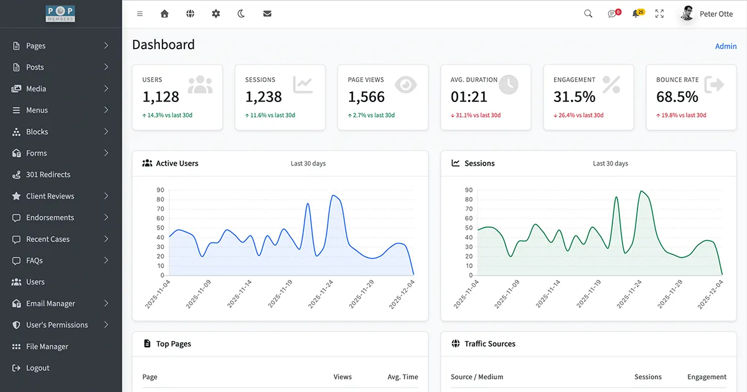Follow the Admin breadcrumb link
Viewport: 747px width, 392px height.
coord(726,46)
